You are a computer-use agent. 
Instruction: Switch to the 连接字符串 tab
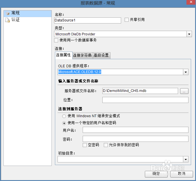(82, 55)
